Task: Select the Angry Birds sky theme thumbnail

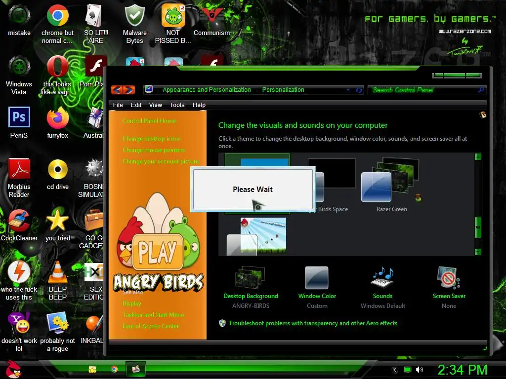Action: (256, 236)
